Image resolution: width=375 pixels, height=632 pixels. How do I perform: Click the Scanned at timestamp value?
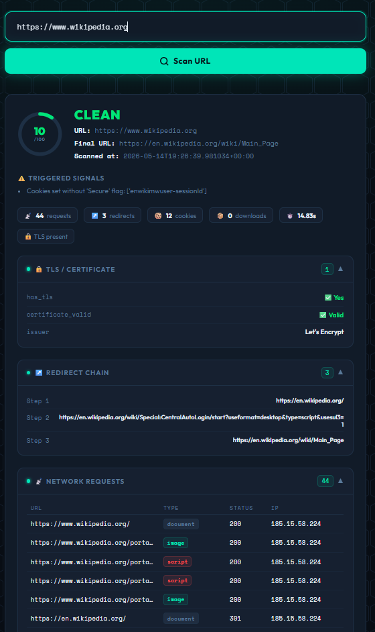(188, 156)
